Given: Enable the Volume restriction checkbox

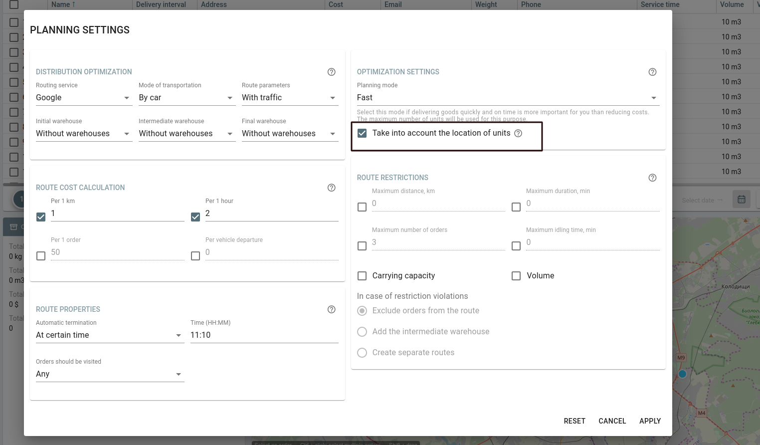Looking at the screenshot, I should click(516, 276).
